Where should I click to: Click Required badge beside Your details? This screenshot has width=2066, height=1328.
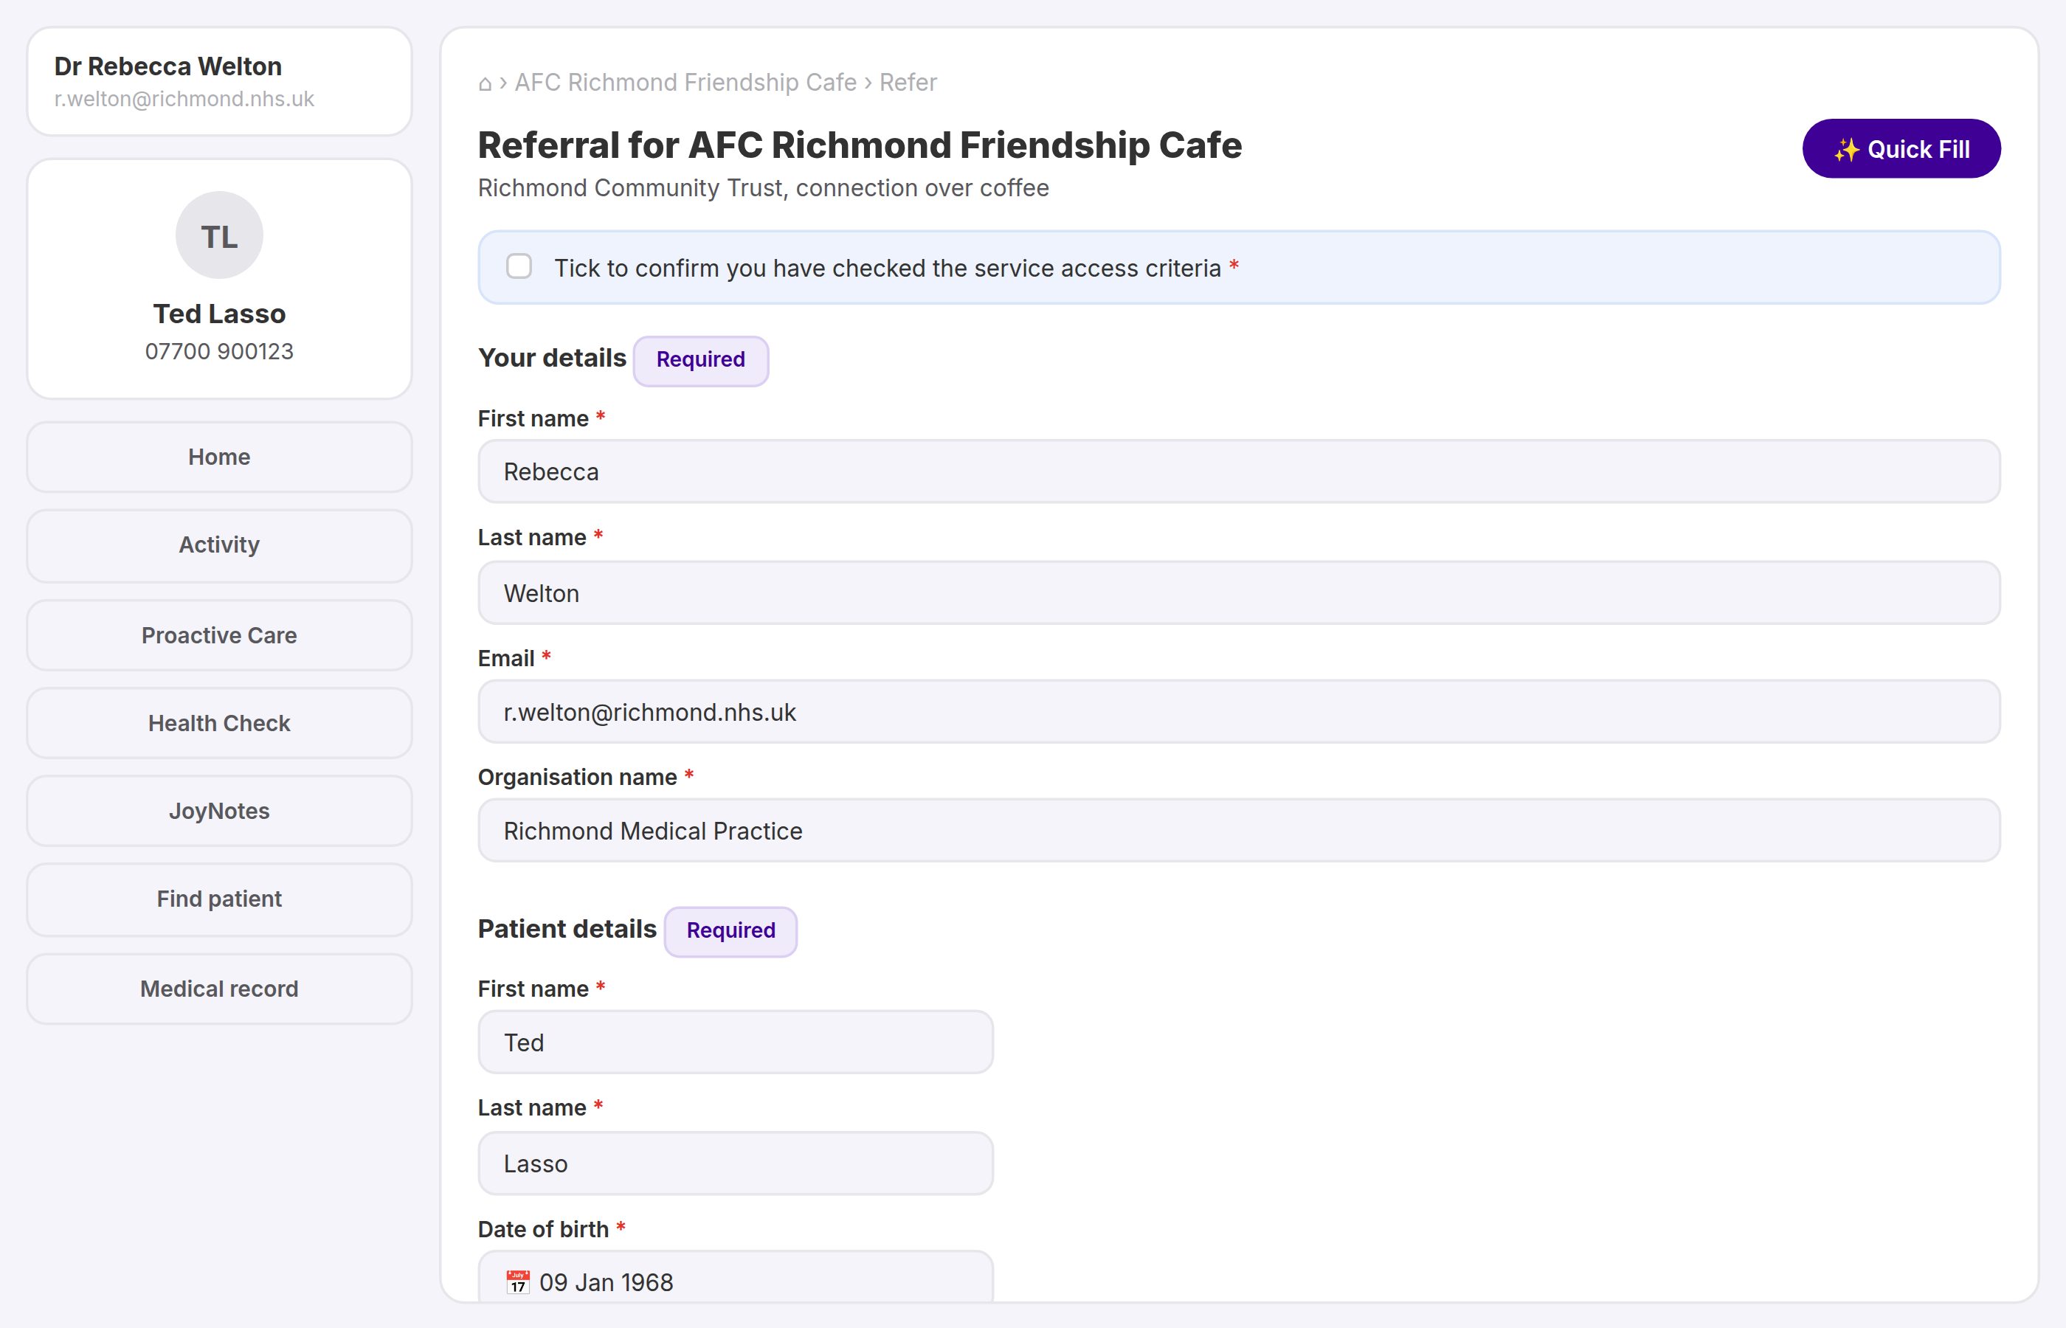[700, 361]
